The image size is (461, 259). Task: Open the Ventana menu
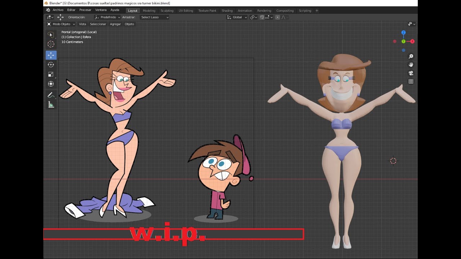101,10
